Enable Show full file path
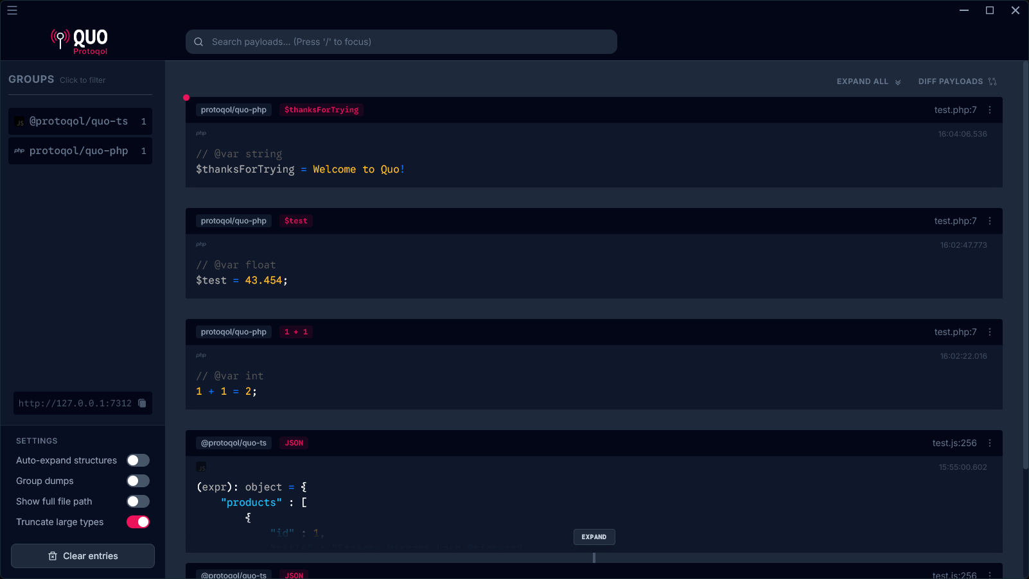The height and width of the screenshot is (579, 1029). pyautogui.click(x=138, y=501)
